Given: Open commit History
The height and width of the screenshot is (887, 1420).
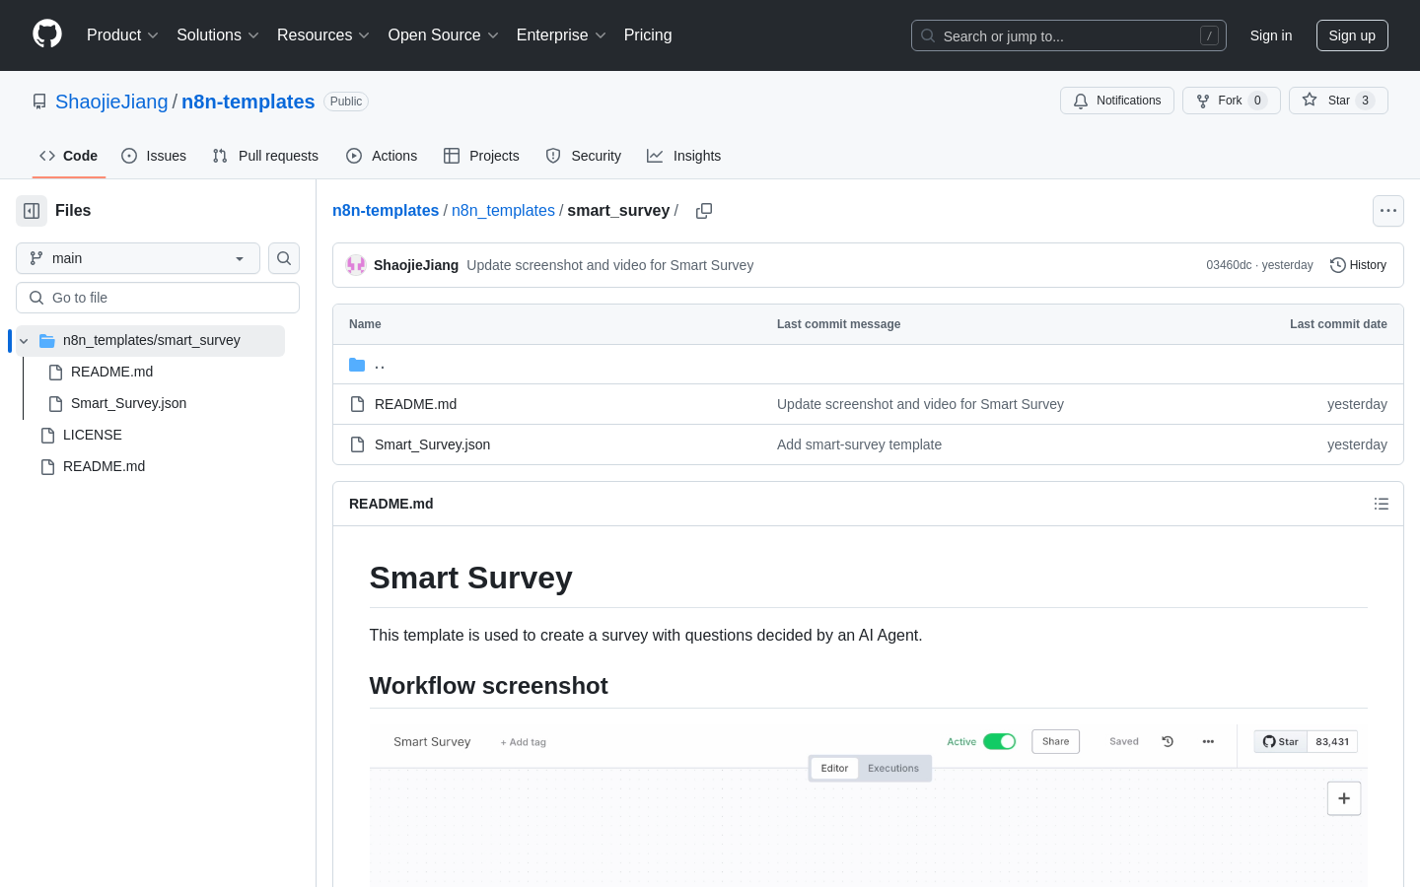Looking at the screenshot, I should pyautogui.click(x=1358, y=265).
